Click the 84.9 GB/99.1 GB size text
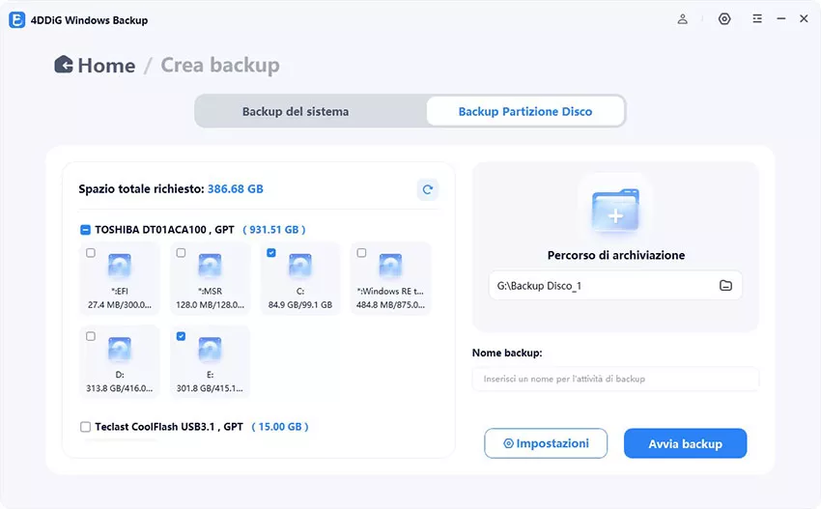This screenshot has width=821, height=509. (x=300, y=305)
